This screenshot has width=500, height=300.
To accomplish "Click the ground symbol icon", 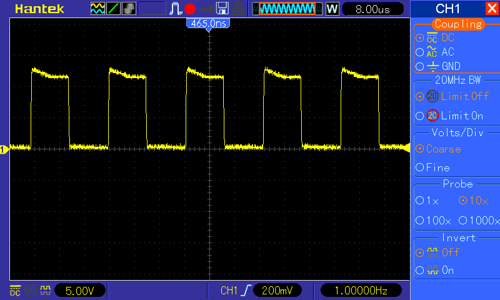I will 432,66.
